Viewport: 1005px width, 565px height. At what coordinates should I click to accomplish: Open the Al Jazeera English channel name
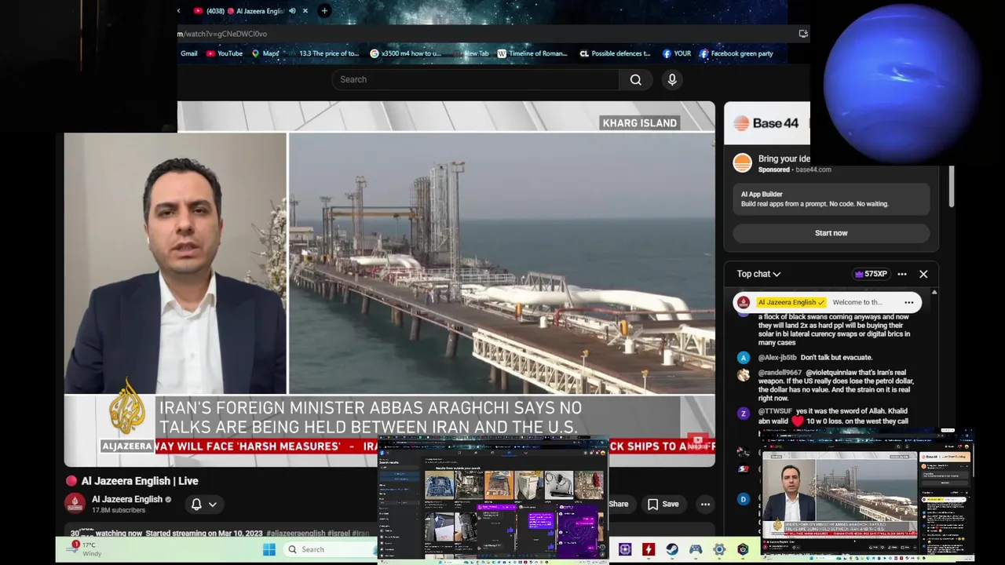(126, 499)
